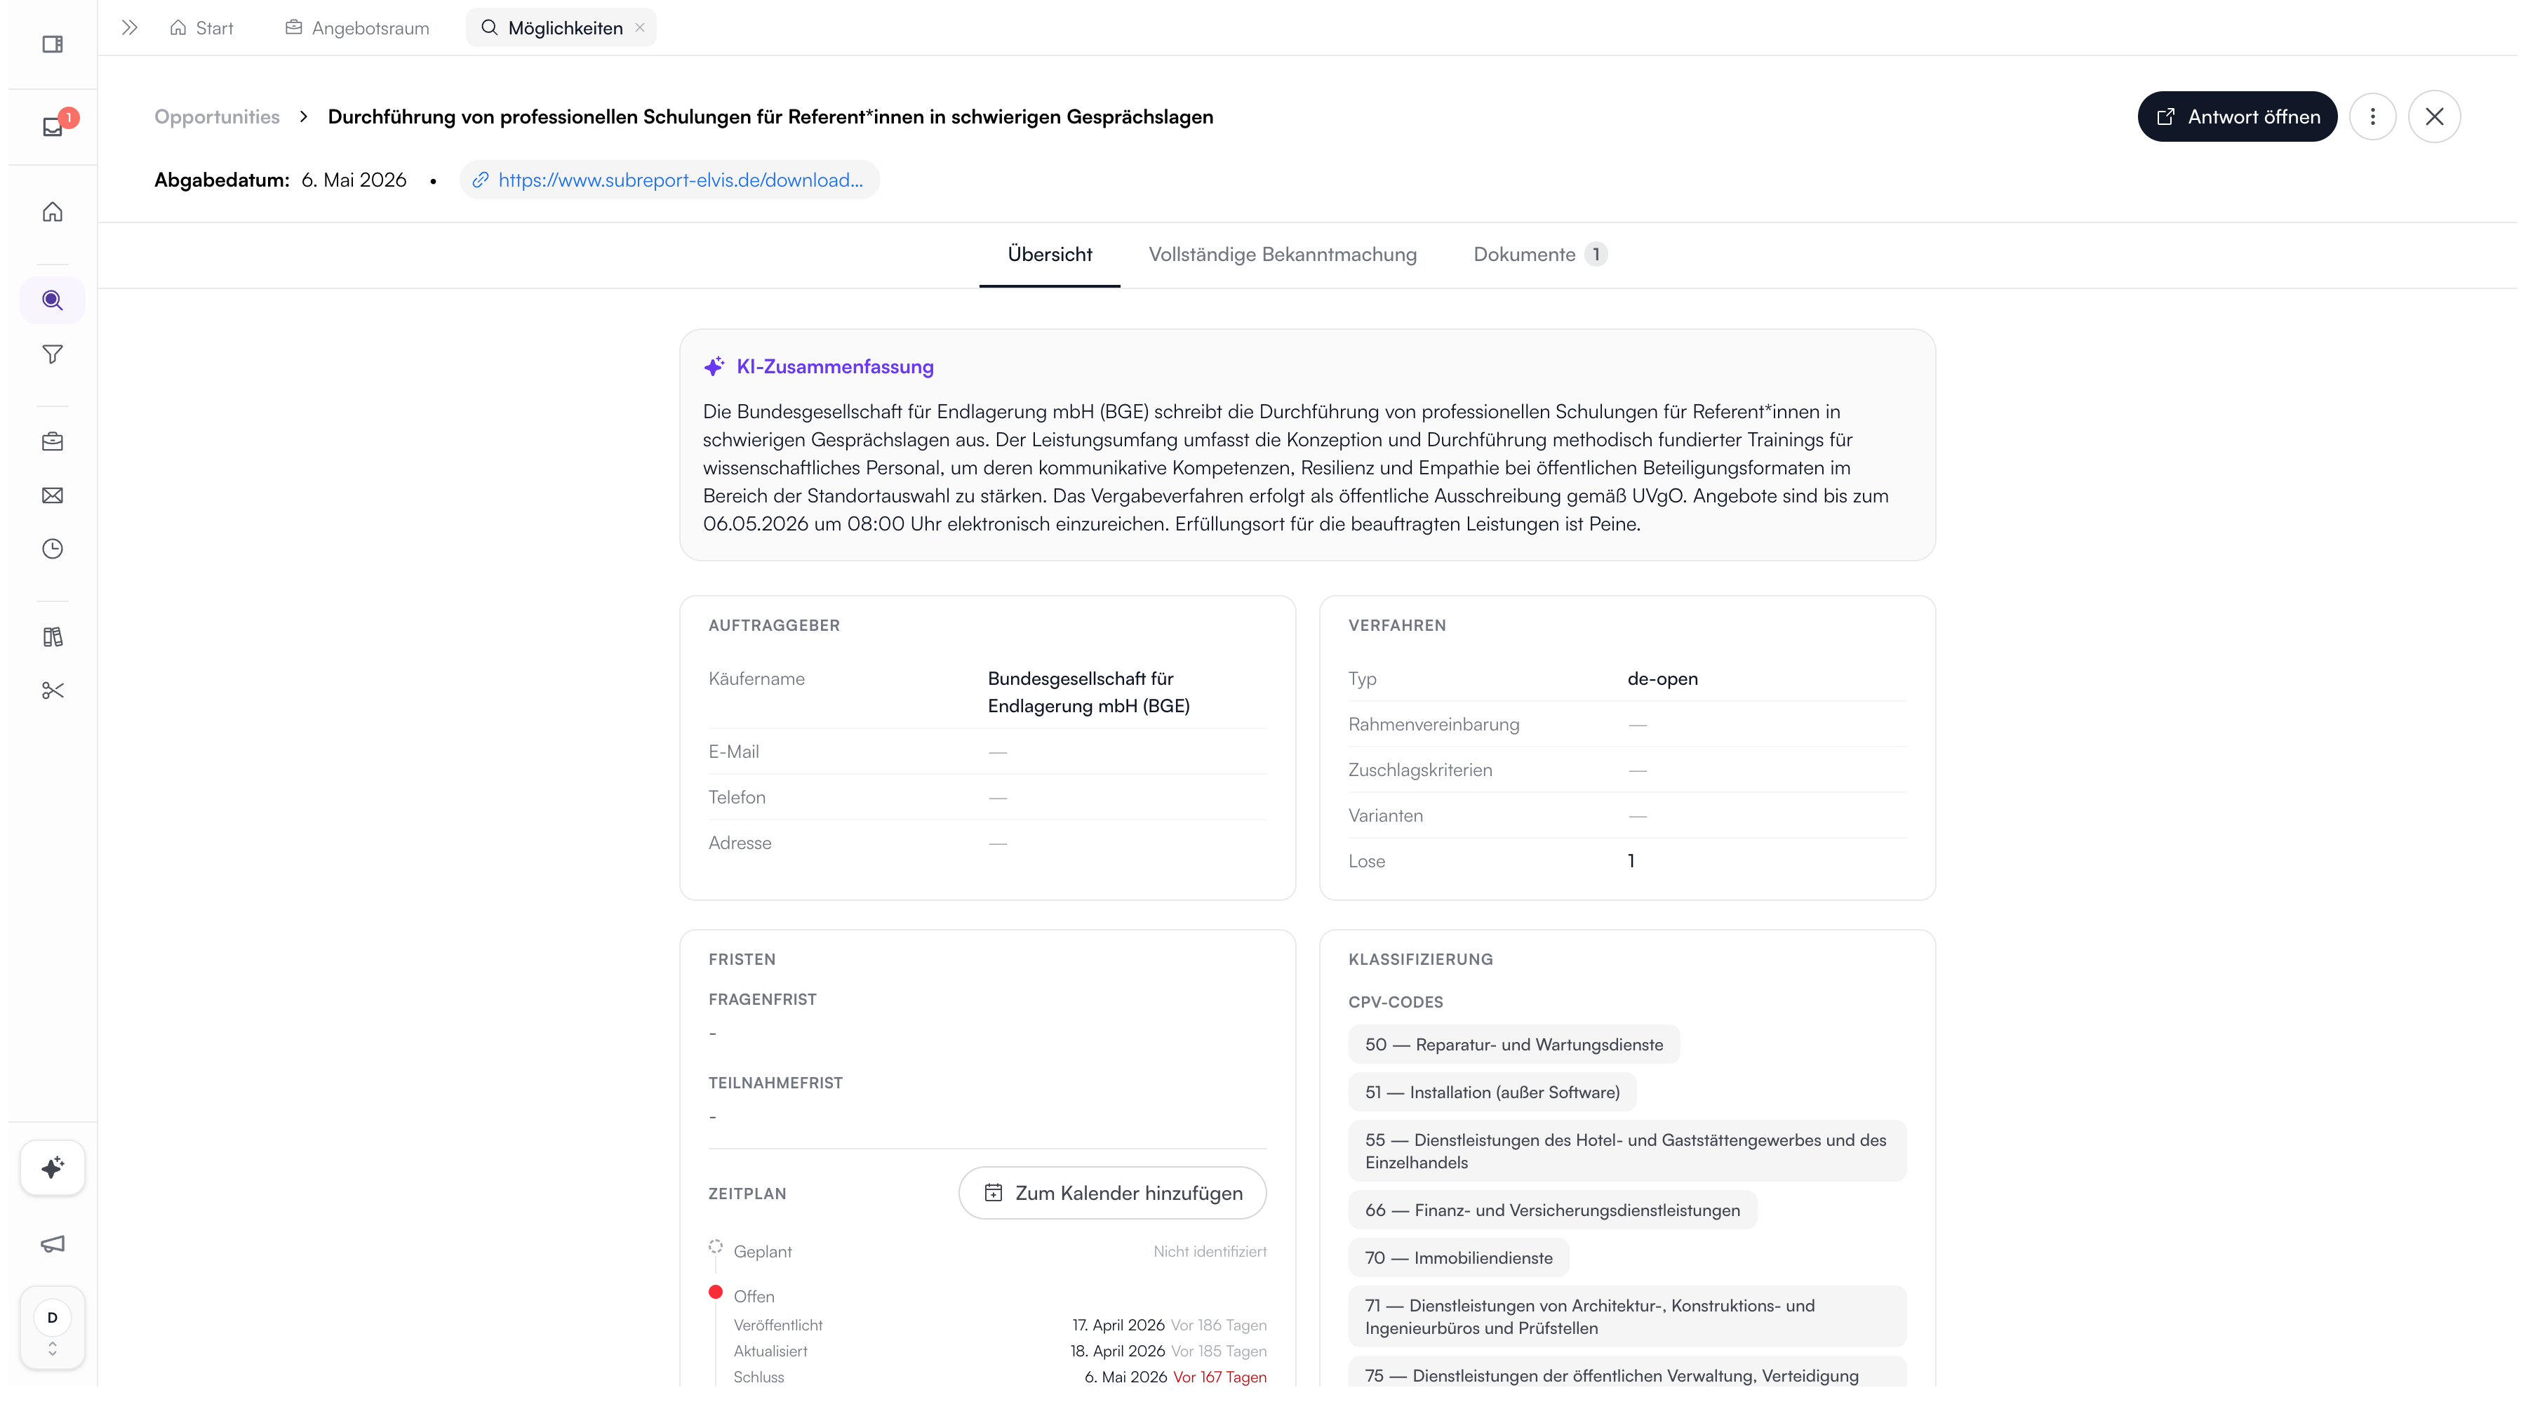Screen dimensions: 2526x1409
Task: Go back to Opportunities breadcrumb
Action: pyautogui.click(x=217, y=116)
